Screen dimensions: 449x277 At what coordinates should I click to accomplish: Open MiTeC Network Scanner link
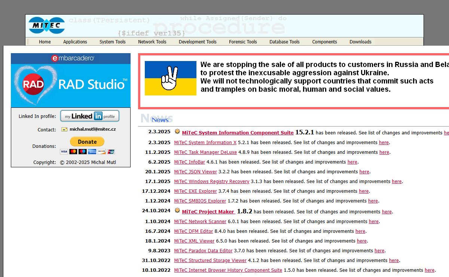(200, 222)
